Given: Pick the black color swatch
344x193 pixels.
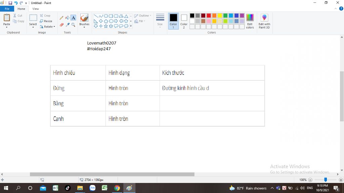Looking at the screenshot, I should coord(192,15).
